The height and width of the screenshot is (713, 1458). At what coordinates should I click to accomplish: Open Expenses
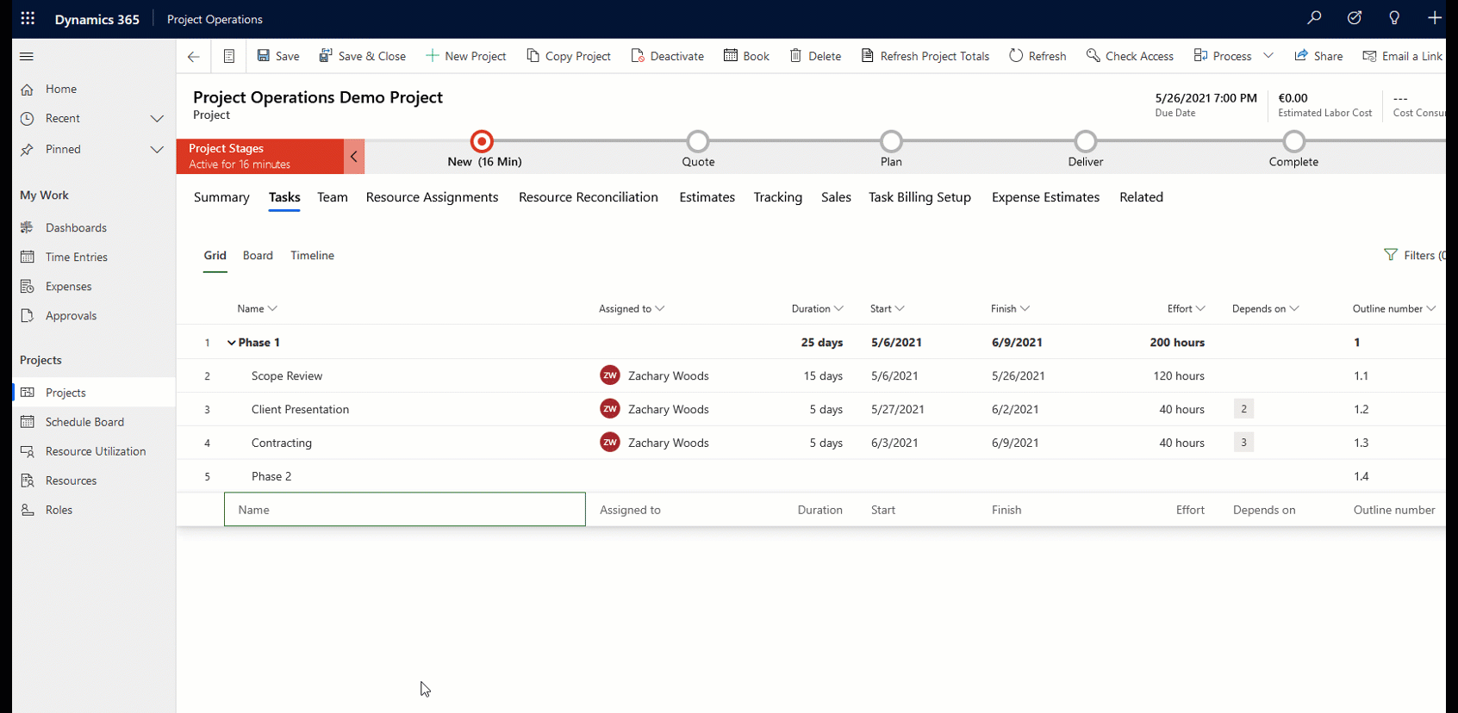click(68, 286)
